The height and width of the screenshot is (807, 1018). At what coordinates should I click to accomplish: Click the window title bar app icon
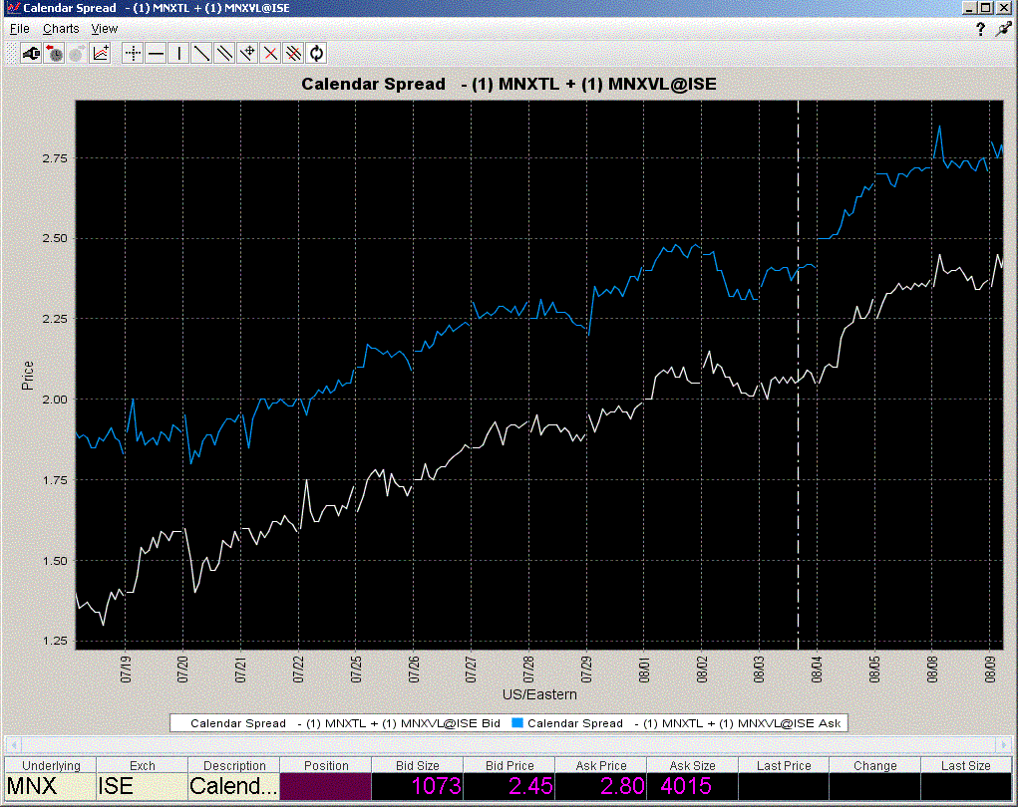12,8
